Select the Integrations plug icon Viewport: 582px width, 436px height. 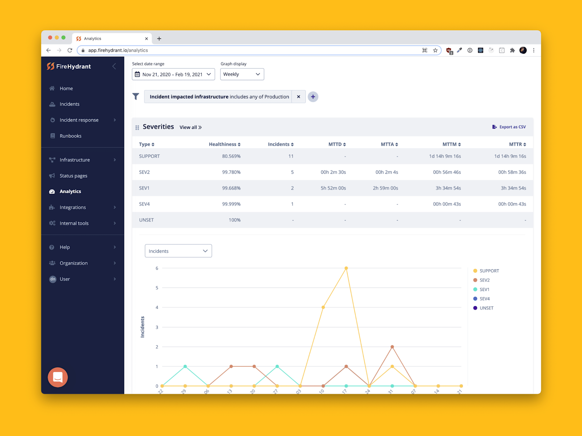52,207
